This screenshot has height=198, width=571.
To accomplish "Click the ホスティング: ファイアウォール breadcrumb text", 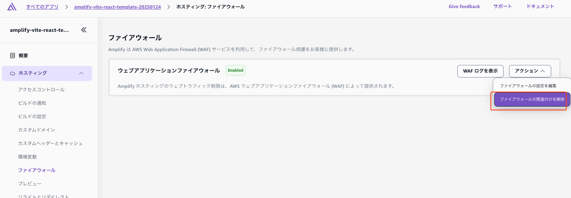I will (211, 7).
